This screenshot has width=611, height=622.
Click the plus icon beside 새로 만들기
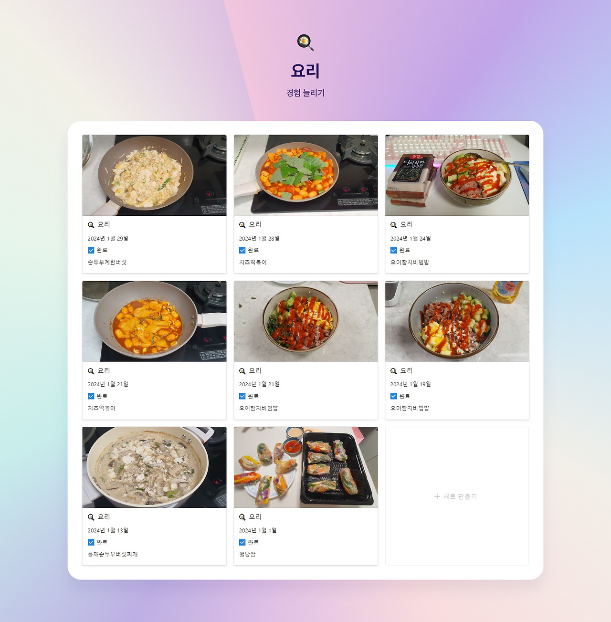click(x=437, y=496)
